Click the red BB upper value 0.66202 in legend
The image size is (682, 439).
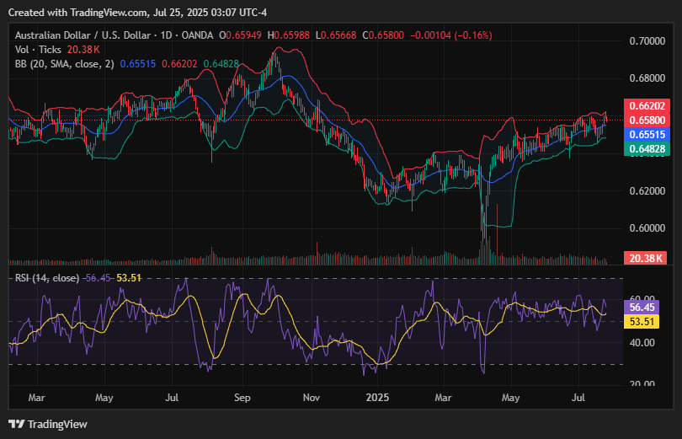179,64
